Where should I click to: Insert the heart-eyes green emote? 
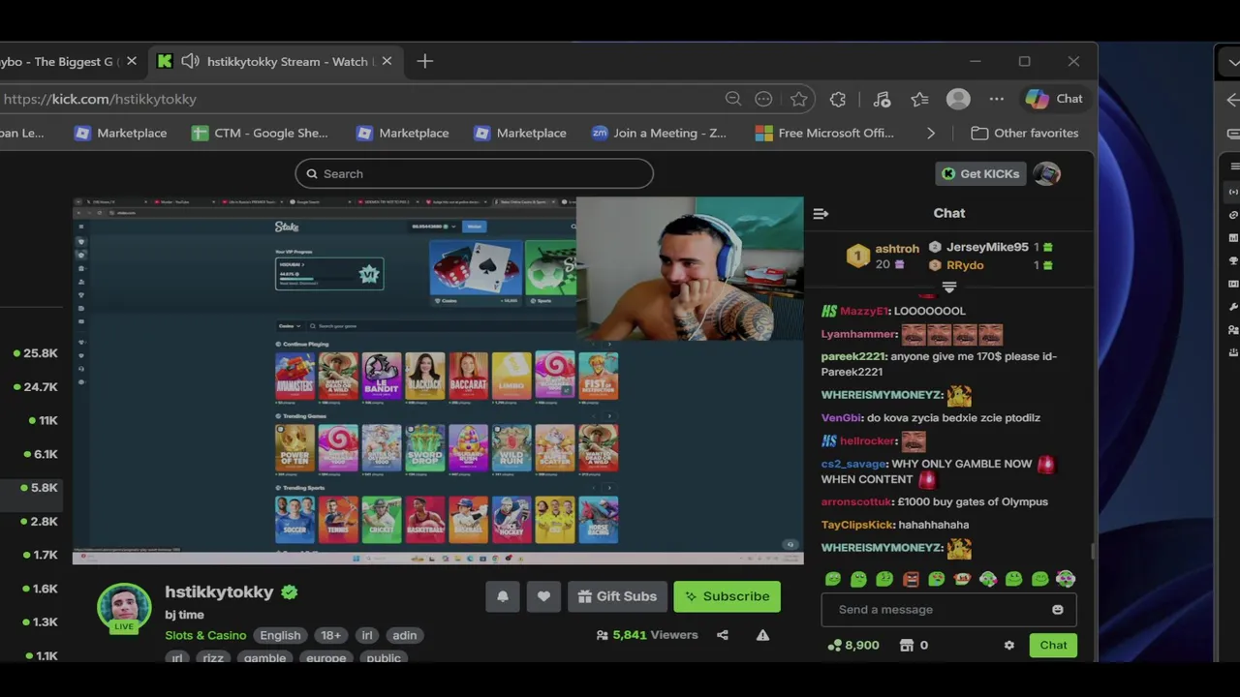click(x=936, y=579)
